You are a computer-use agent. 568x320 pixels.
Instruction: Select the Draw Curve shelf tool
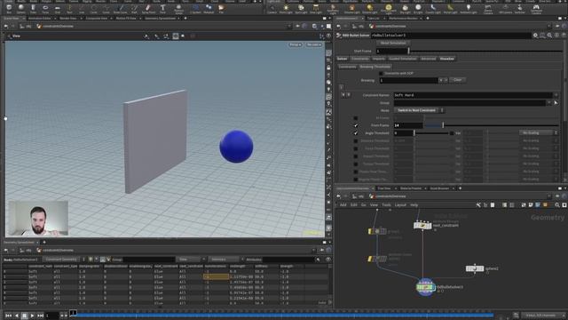121,9
